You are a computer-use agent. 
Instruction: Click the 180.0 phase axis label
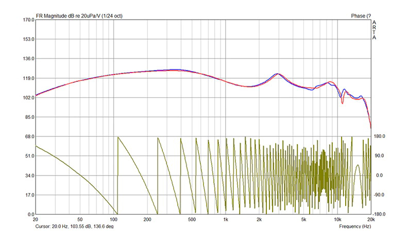coord(380,136)
